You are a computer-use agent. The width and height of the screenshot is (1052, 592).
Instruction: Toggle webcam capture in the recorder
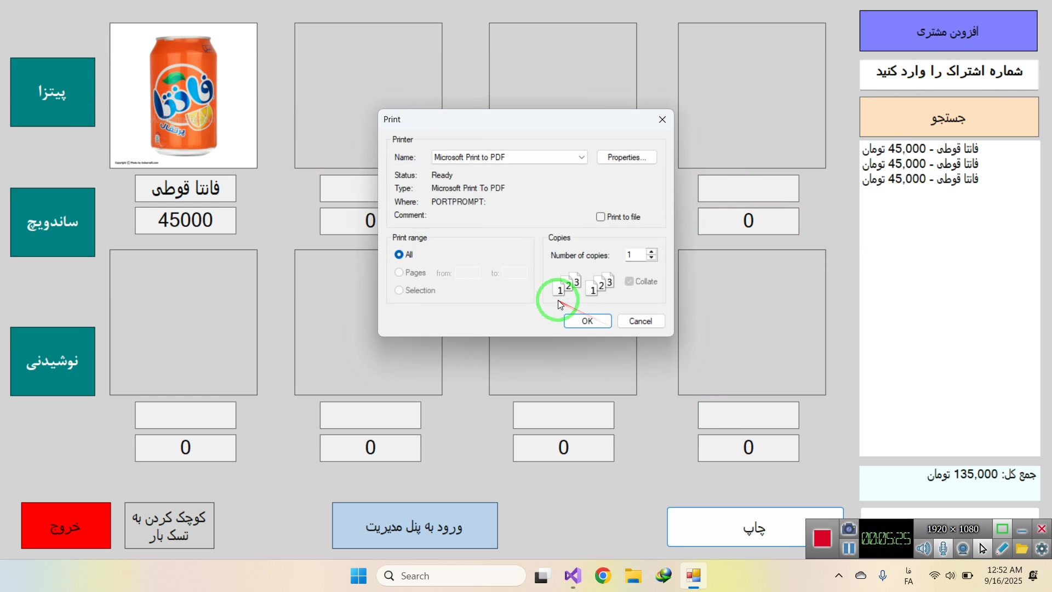963,549
